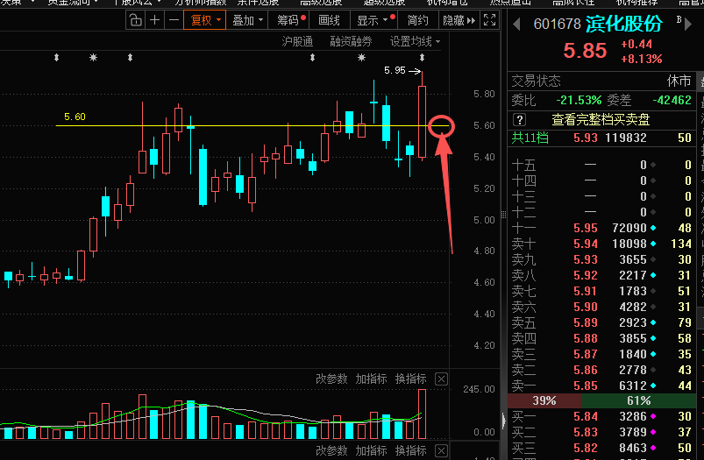Click the 39% sell ratio bar
This screenshot has height=460, width=704.
pos(544,400)
